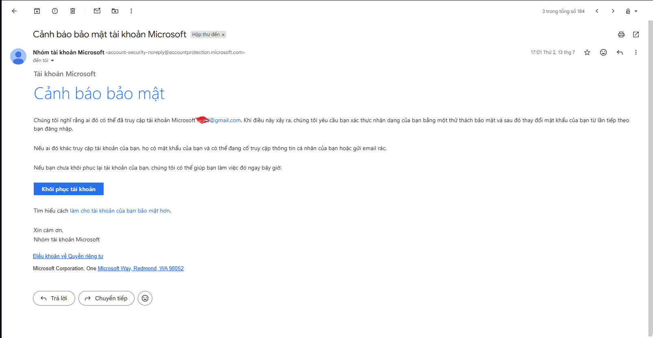This screenshot has width=653, height=338.
Task: Delete the email with trash icon
Action: pyautogui.click(x=73, y=11)
